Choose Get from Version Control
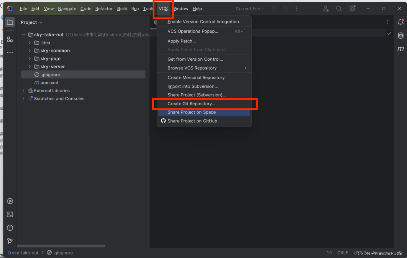 coord(204,59)
